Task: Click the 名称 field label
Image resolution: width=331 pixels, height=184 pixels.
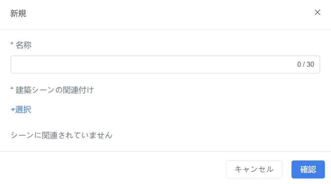Action: point(23,45)
